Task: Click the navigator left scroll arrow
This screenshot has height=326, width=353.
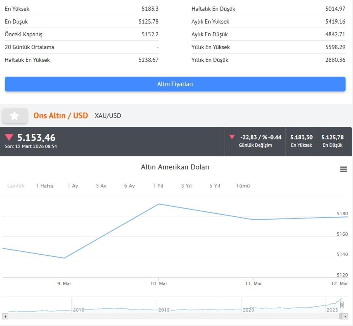Action: tap(5, 317)
